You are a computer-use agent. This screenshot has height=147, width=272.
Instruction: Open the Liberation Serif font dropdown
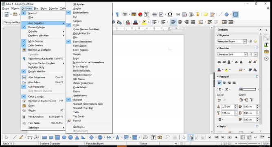(x=246, y=54)
